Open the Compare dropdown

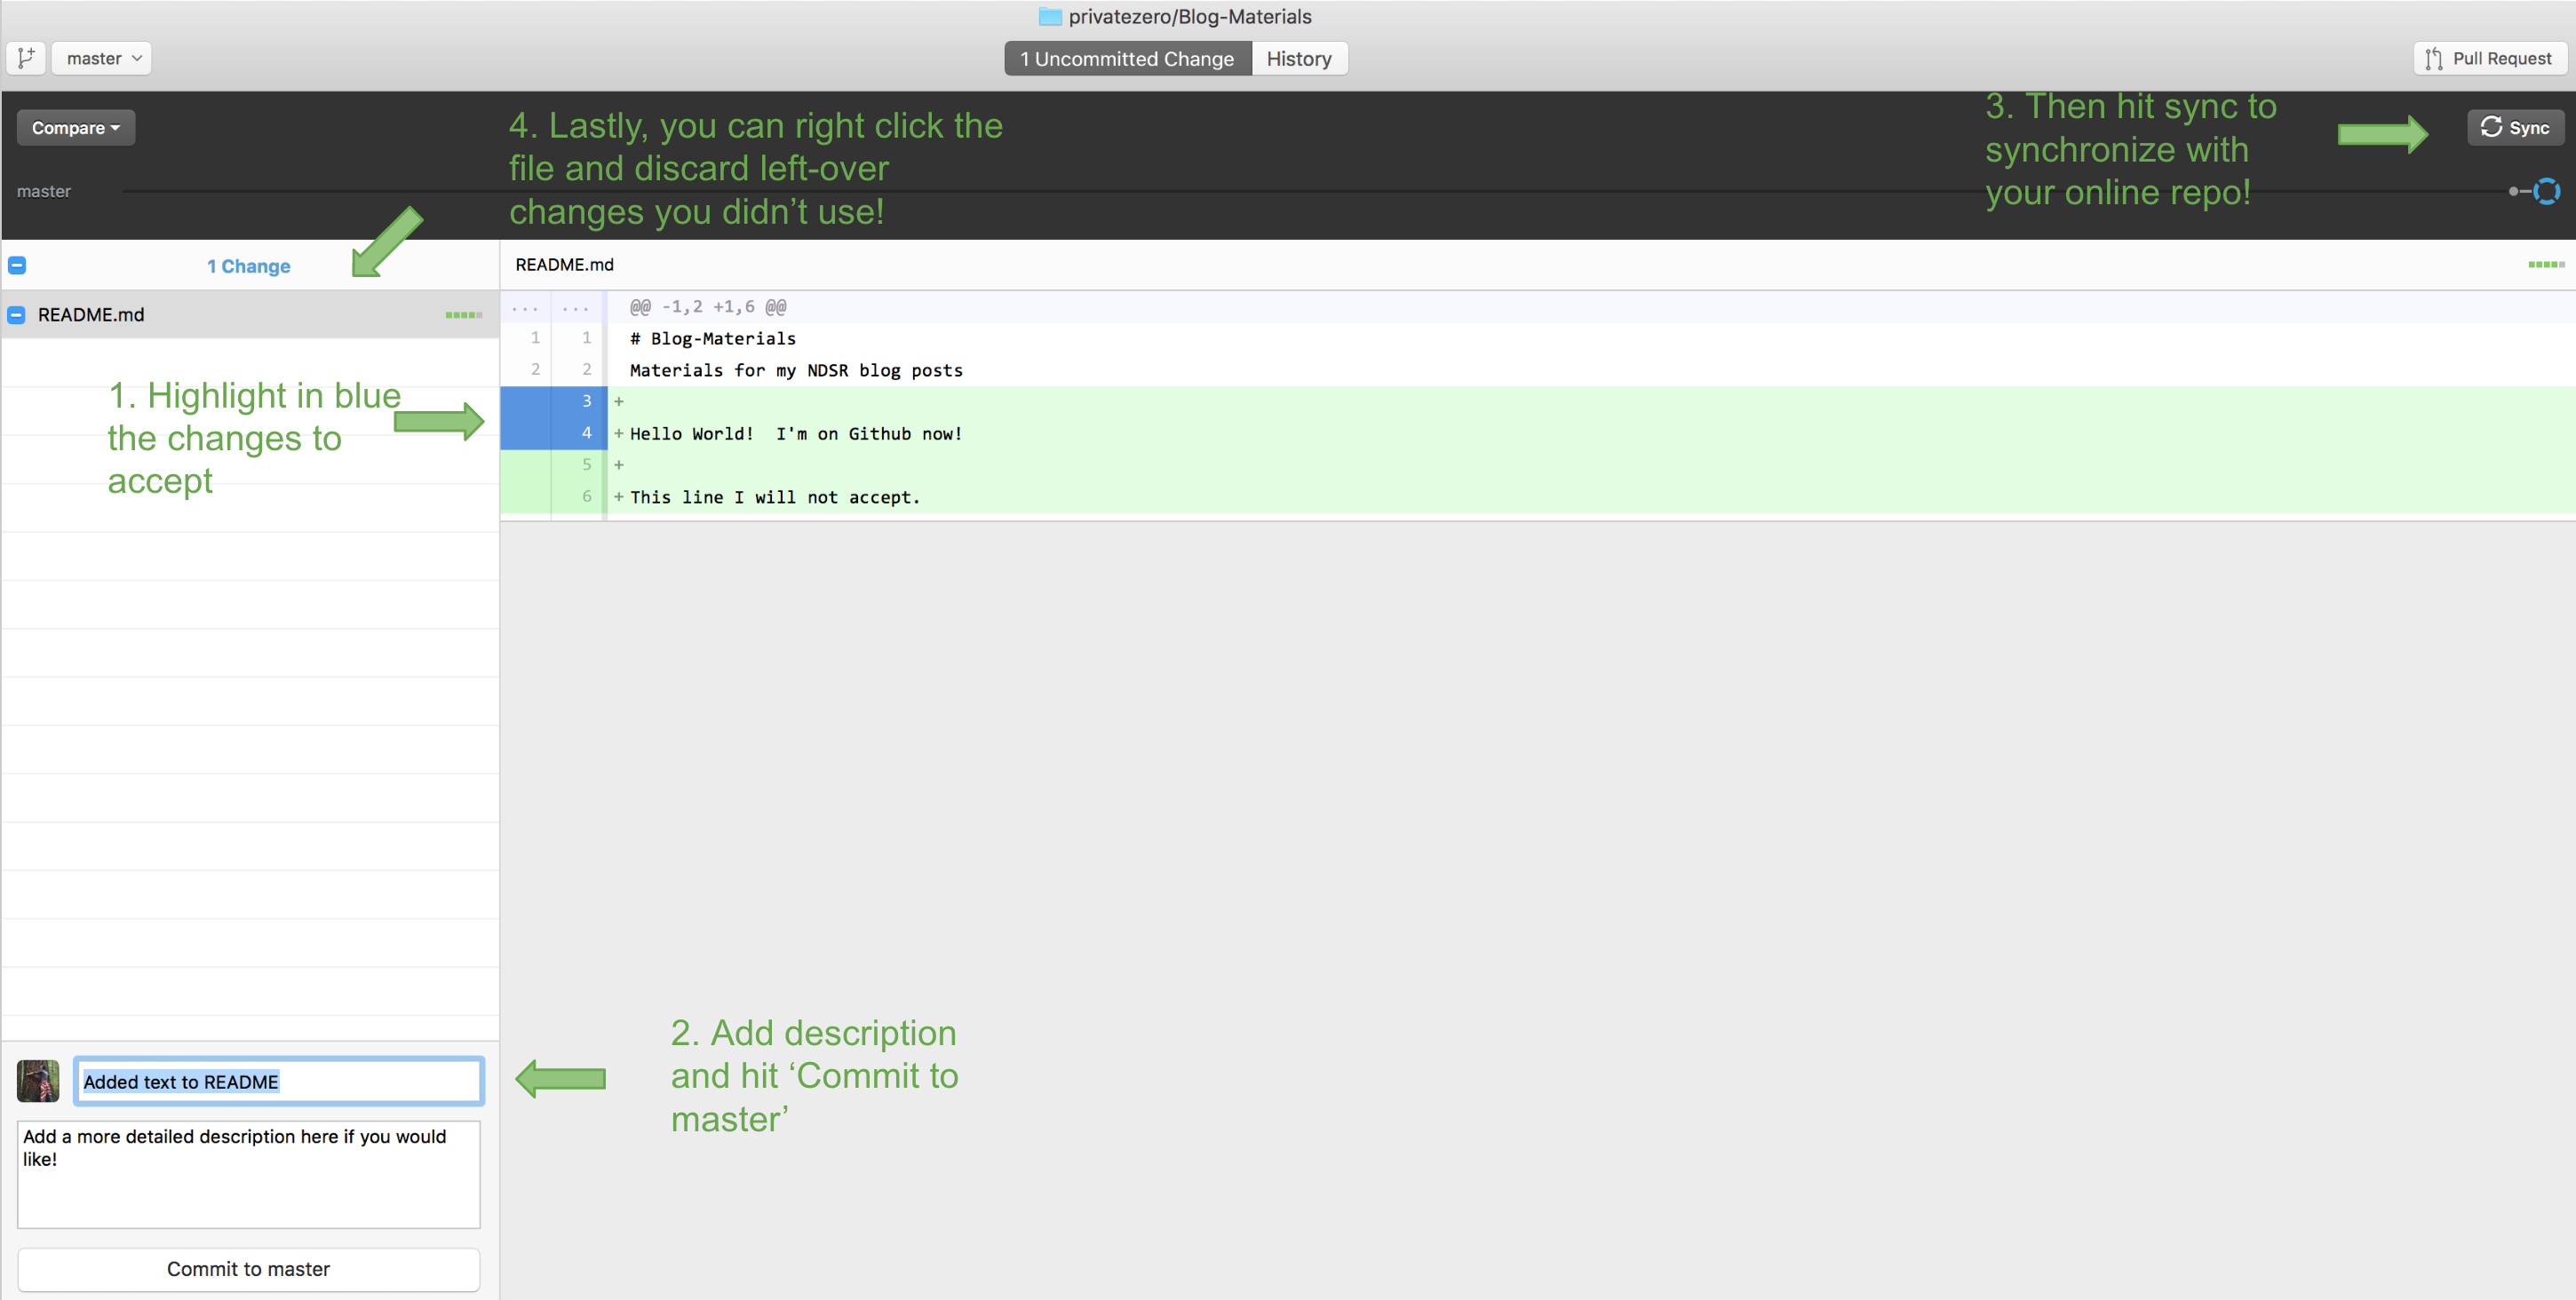[75, 128]
